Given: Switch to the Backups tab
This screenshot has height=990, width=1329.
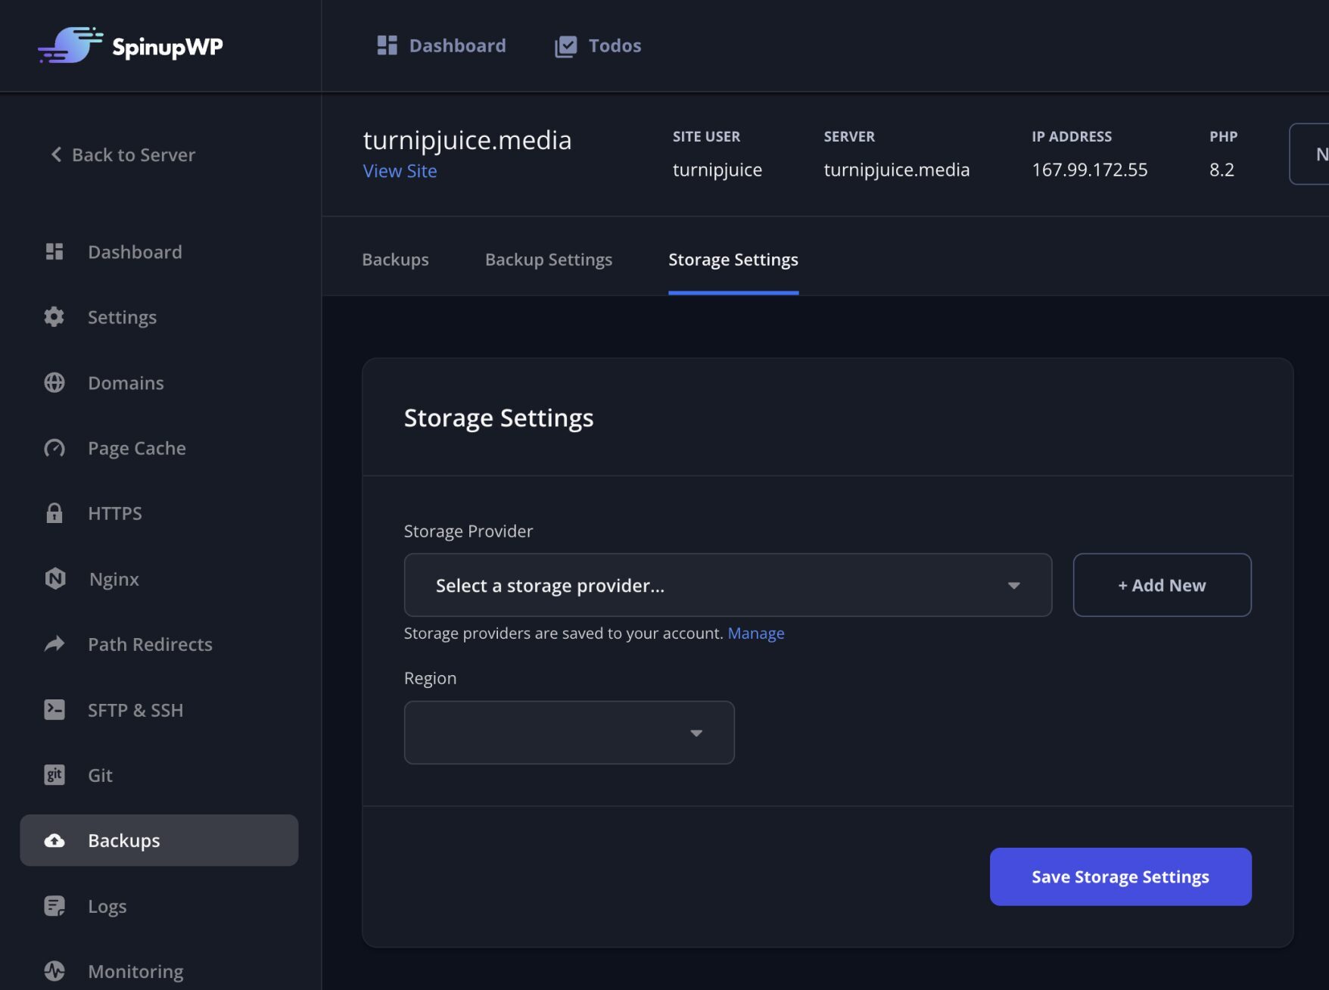Looking at the screenshot, I should 395,260.
